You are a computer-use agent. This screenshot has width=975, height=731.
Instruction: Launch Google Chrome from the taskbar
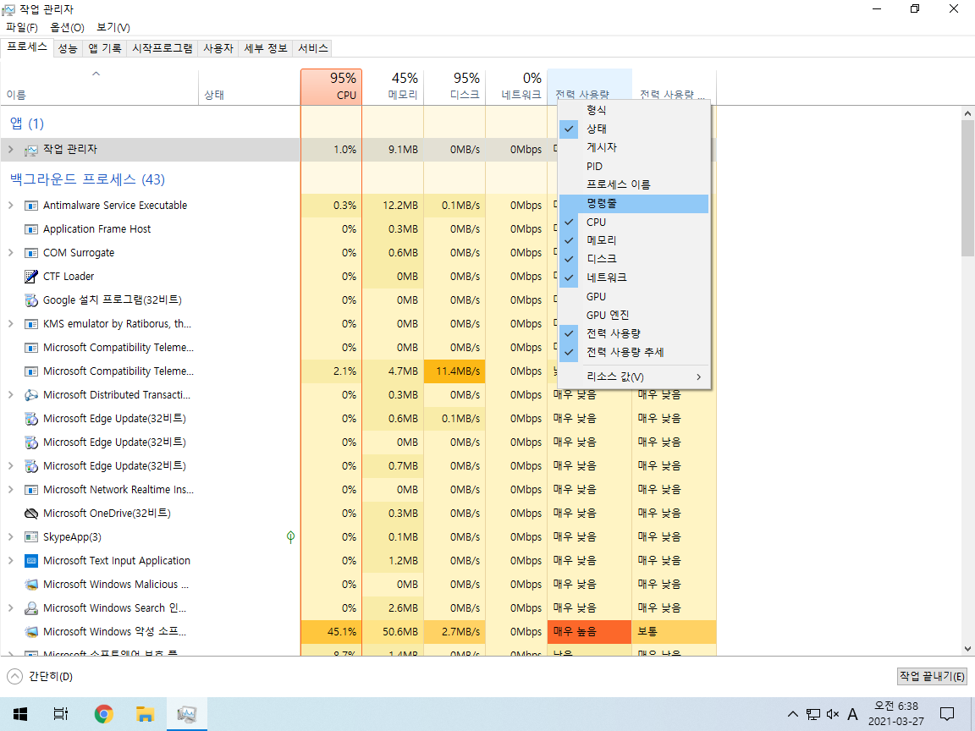point(104,713)
